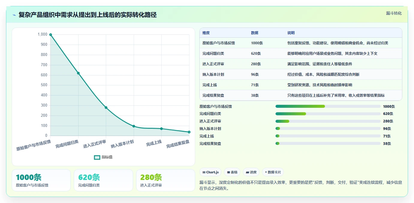
Task: Click the 纳入版本计划 cell in the table
Action: tap(213, 75)
